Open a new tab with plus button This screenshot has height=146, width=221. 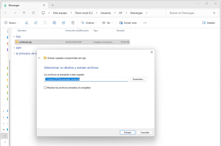click(52, 6)
